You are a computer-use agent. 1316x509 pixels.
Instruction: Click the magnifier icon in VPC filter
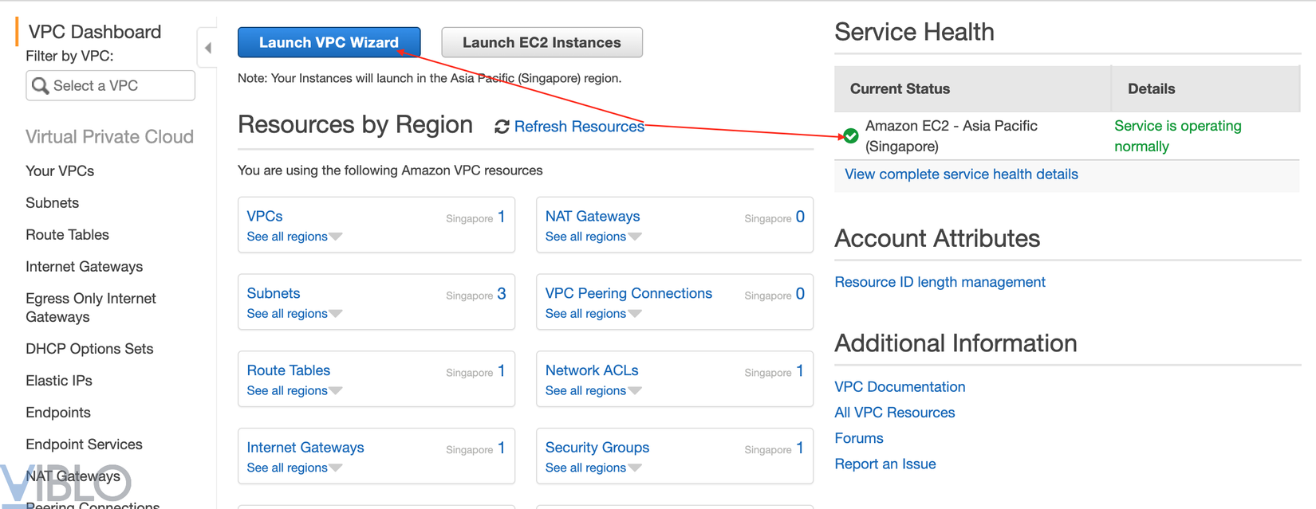click(x=40, y=85)
